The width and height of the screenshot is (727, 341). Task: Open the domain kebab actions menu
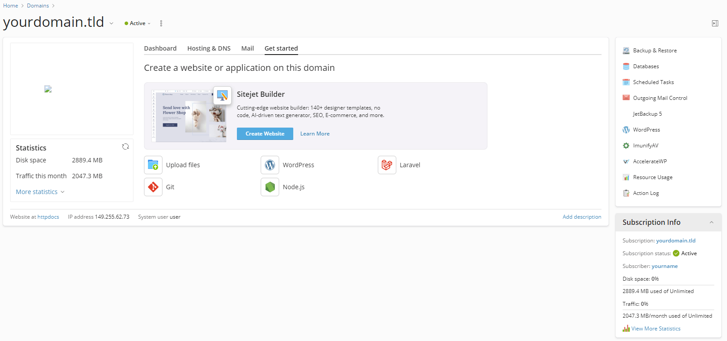tap(161, 23)
